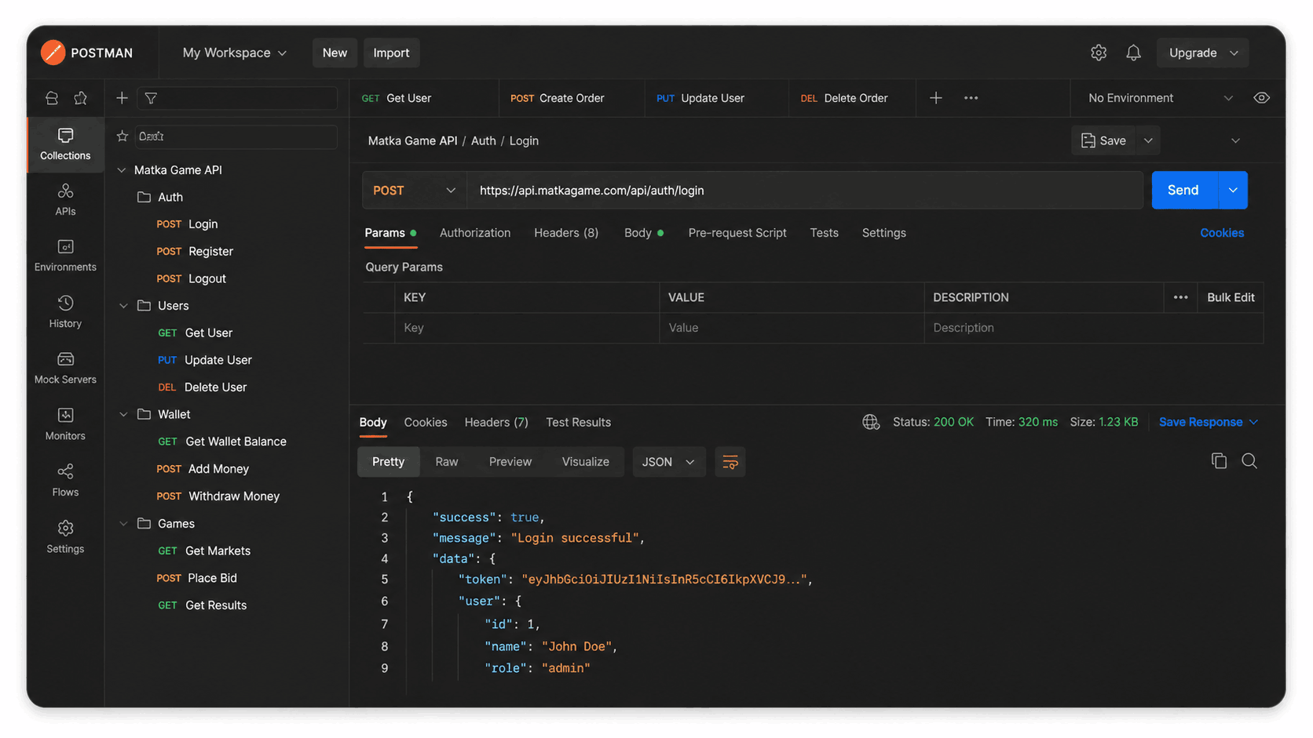Open the Send options dropdown arrow
The image size is (1313, 738).
coord(1233,191)
